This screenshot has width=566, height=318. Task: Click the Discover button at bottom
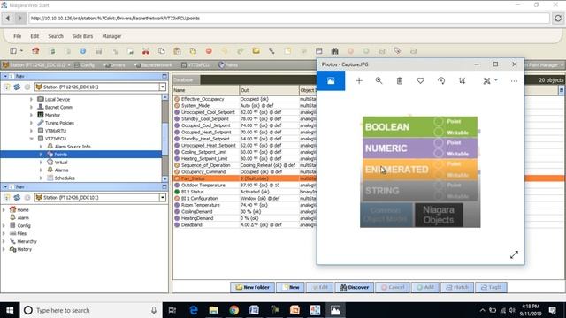point(354,287)
